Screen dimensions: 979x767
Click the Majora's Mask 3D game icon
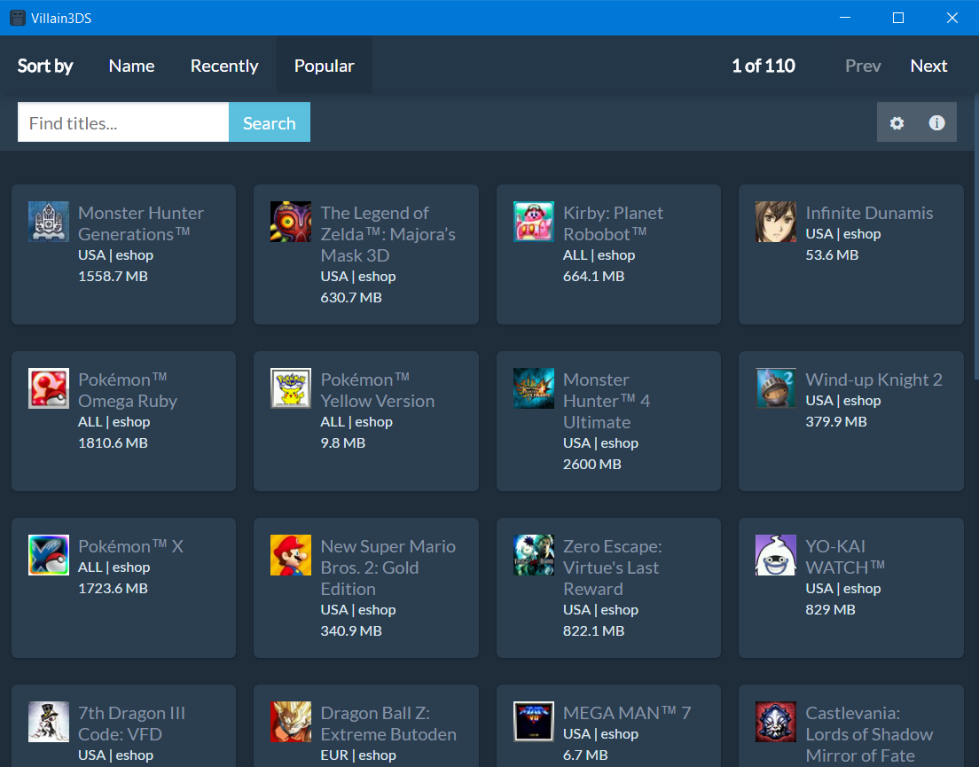(291, 222)
